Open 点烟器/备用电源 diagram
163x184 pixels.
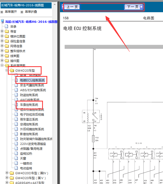[x=31, y=149]
